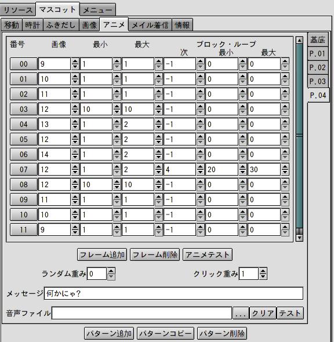Click パターンコピー button
Screen dimensions: 334x342
coord(165,333)
